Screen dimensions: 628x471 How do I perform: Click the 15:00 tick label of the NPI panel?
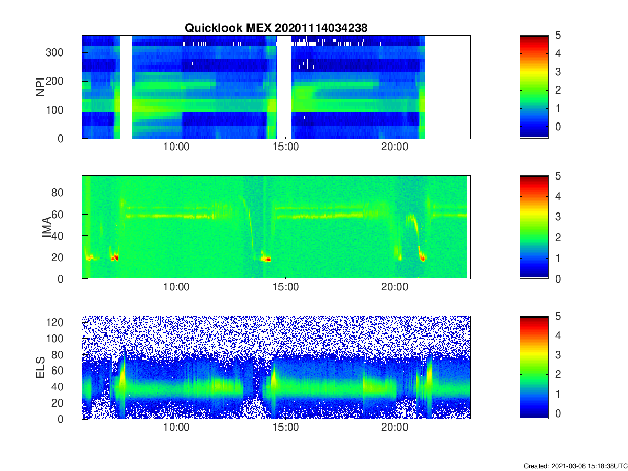click(x=286, y=147)
